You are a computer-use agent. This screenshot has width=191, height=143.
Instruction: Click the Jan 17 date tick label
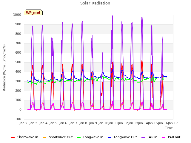point(173,123)
